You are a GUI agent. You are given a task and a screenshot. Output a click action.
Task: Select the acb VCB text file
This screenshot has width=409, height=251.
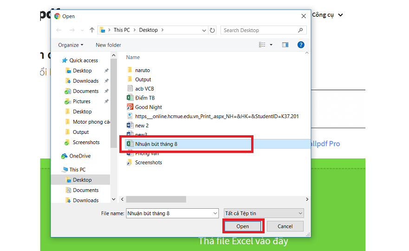(x=140, y=88)
